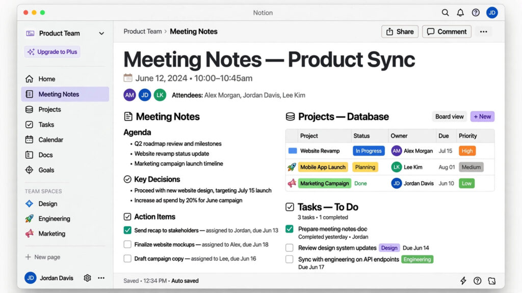This screenshot has height=293, width=522.
Task: Click Due column header
Action: point(443,136)
